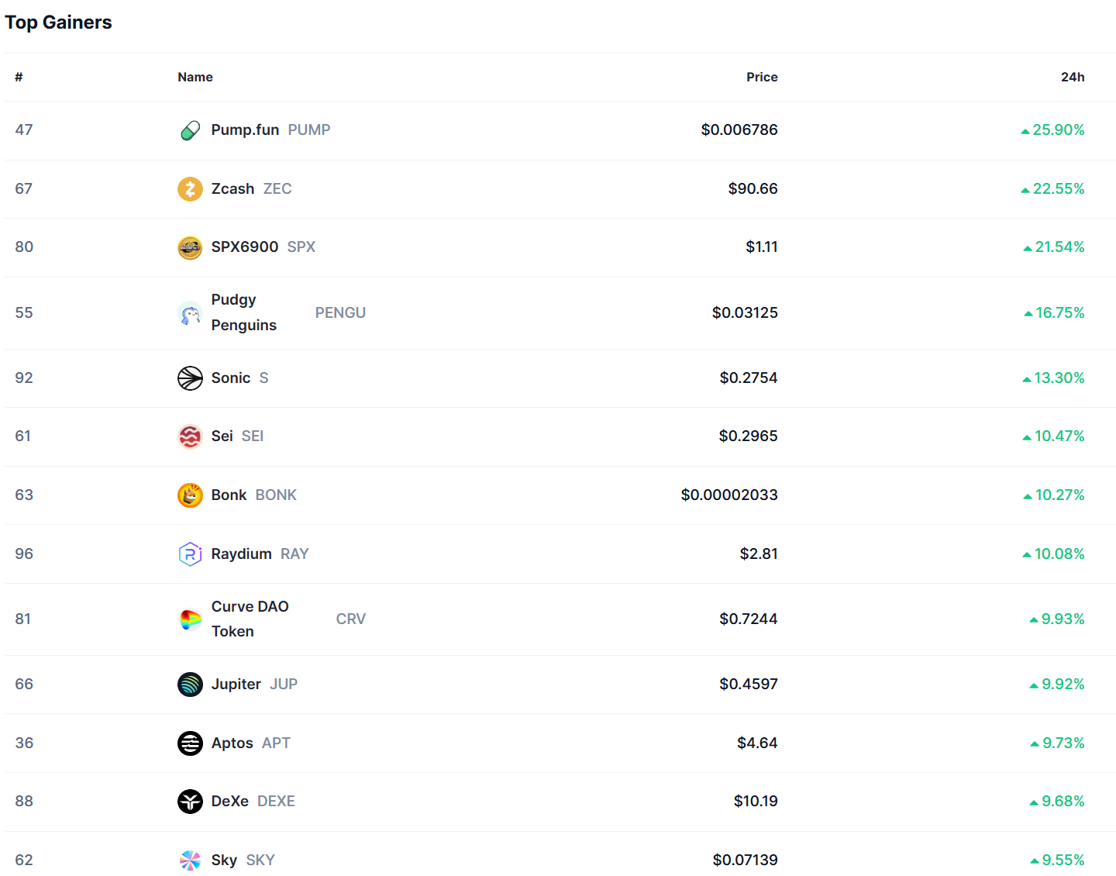Viewport: 1116px width, 876px height.
Task: Open the Zcash coin name link
Action: click(x=232, y=189)
